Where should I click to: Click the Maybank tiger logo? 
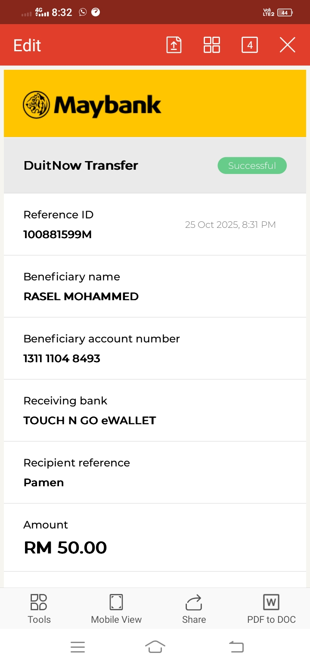pyautogui.click(x=37, y=105)
